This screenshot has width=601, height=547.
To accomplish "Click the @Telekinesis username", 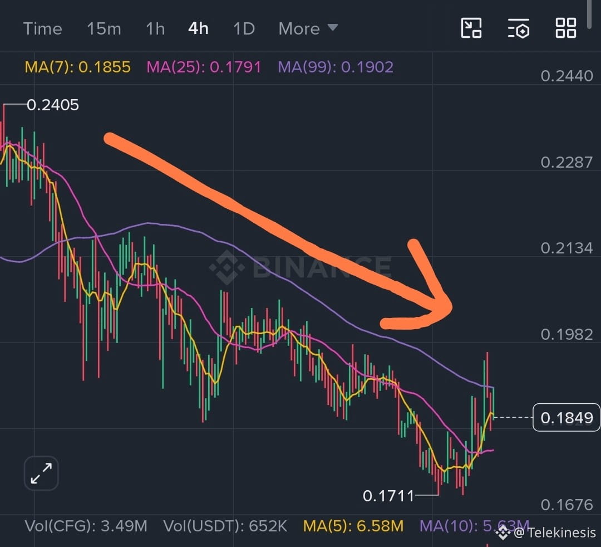I will tap(555, 533).
